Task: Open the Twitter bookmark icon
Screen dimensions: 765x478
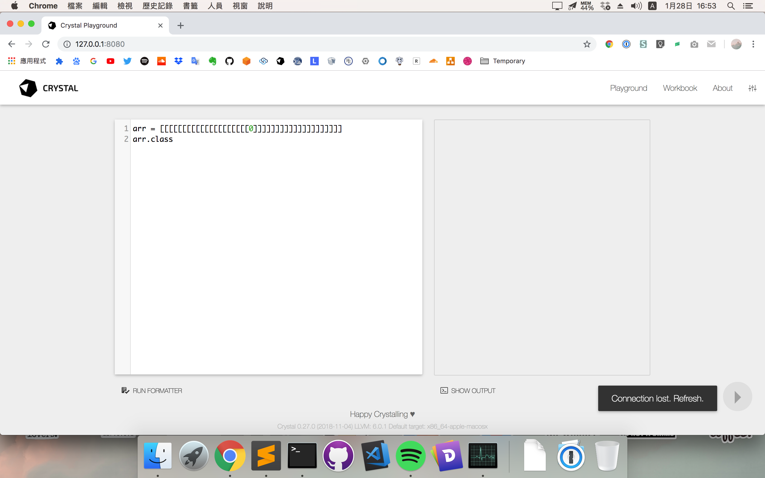Action: coord(127,61)
